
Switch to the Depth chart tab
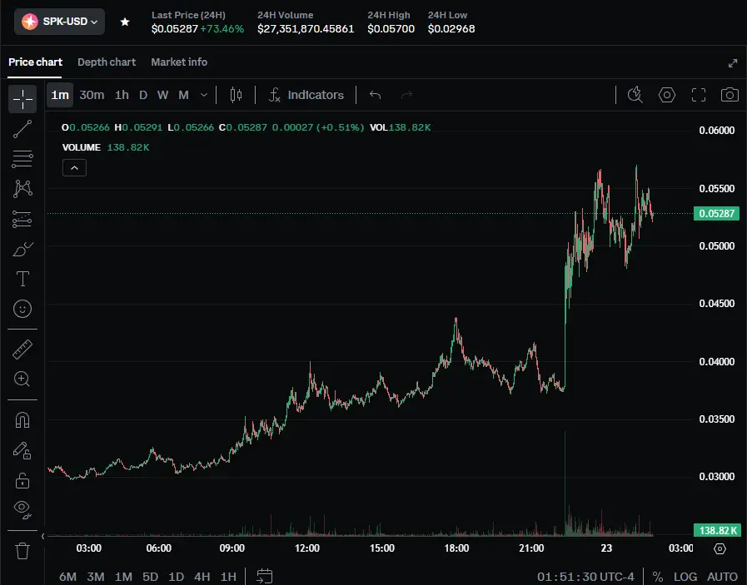(107, 62)
